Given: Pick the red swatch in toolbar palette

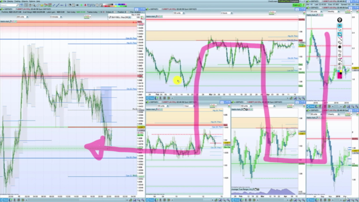Looking at the screenshot, I should [106, 6].
